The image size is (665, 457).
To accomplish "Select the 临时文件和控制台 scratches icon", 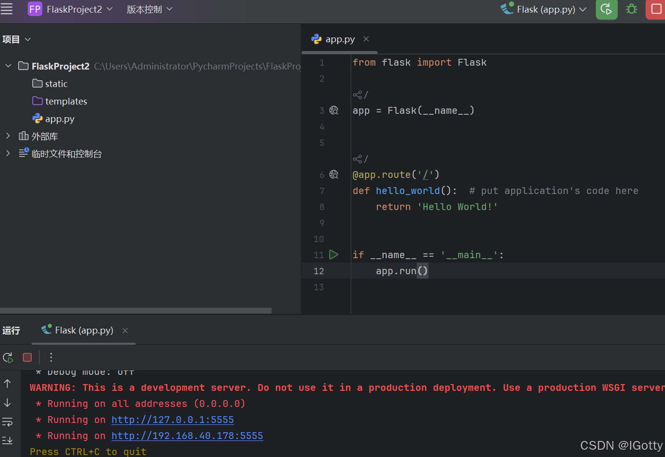I will pyautogui.click(x=23, y=153).
